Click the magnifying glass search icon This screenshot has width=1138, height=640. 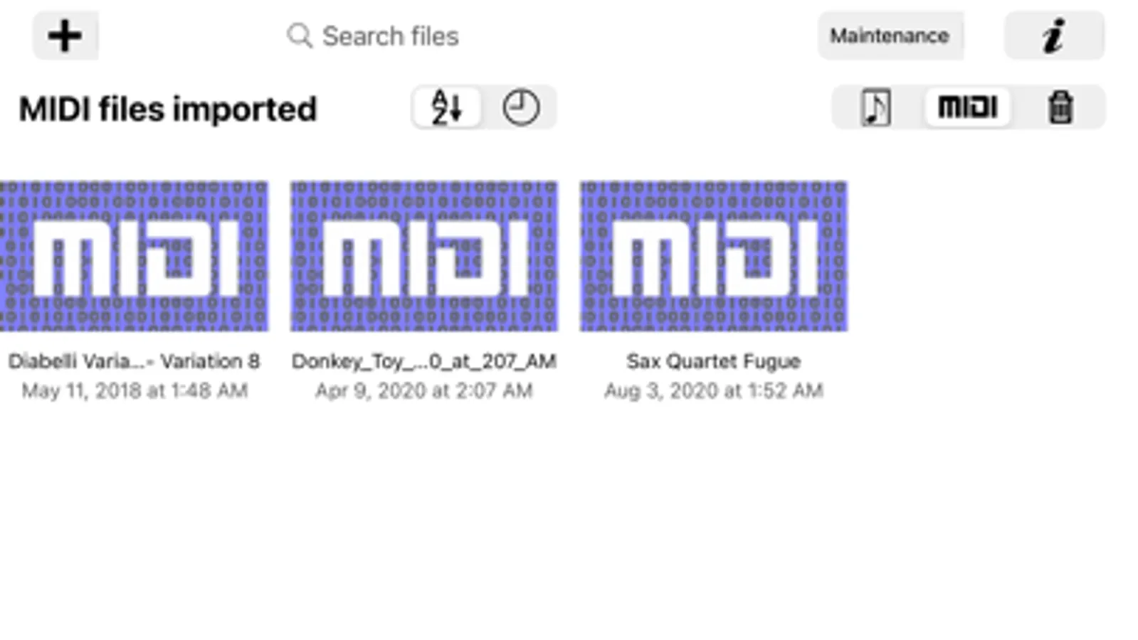300,36
